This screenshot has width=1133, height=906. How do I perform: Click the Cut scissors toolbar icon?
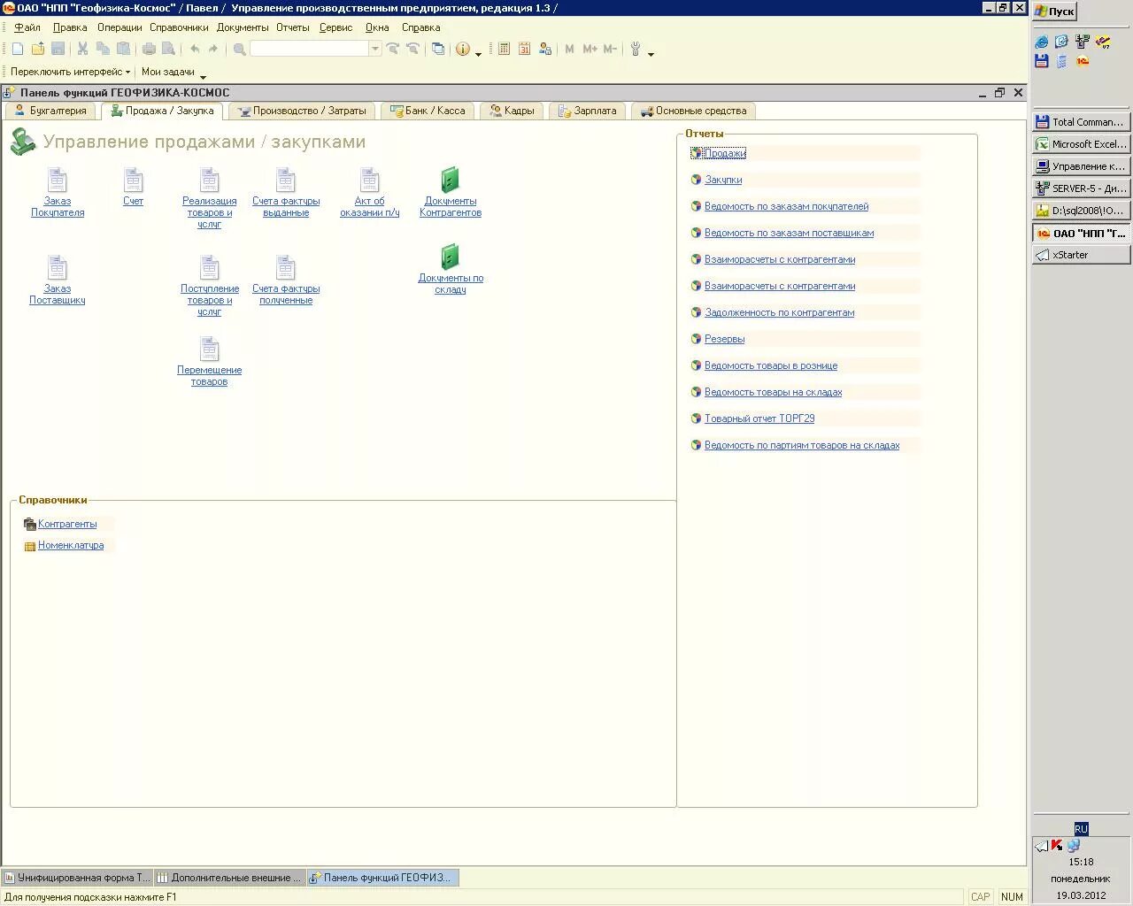tap(82, 49)
